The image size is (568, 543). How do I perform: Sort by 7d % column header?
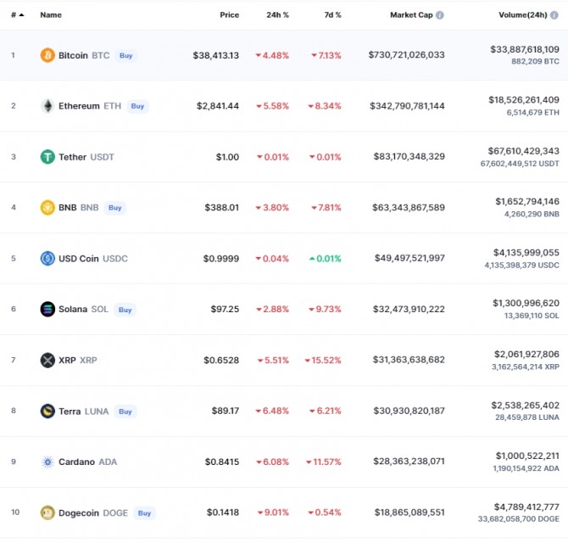coord(332,15)
